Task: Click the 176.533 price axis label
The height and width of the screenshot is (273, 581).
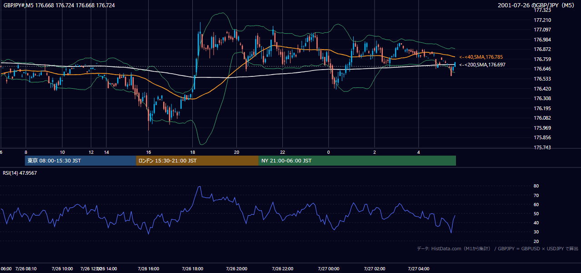Action: point(542,79)
